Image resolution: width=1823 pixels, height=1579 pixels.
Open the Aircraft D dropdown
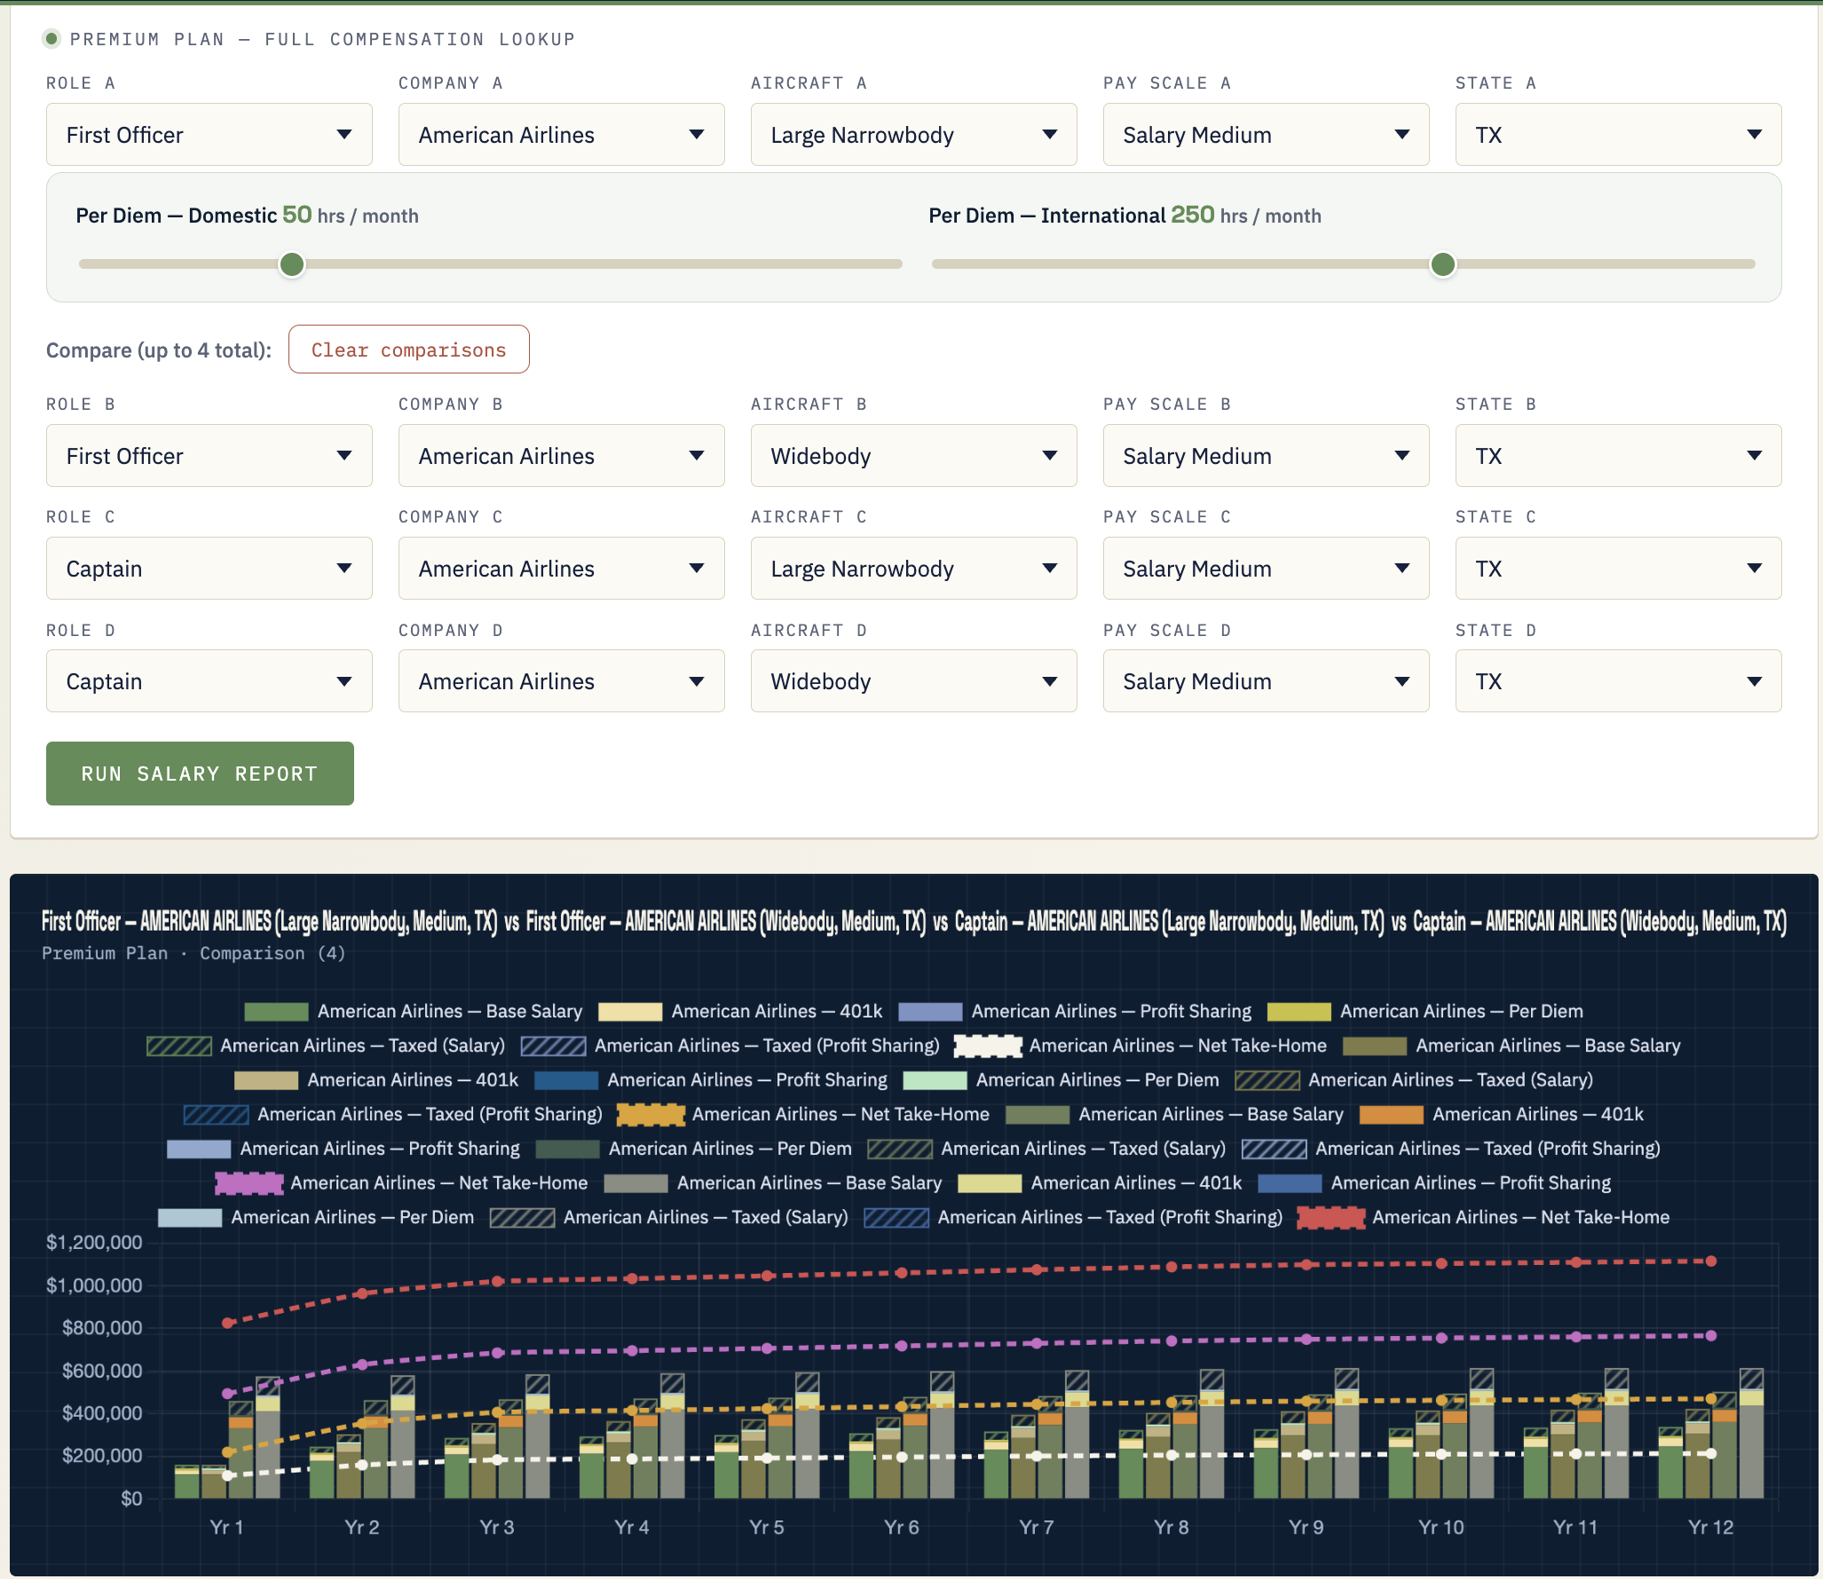tap(914, 681)
